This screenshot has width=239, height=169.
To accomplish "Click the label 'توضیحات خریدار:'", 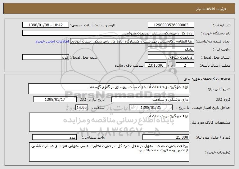I will [x=218, y=152].
